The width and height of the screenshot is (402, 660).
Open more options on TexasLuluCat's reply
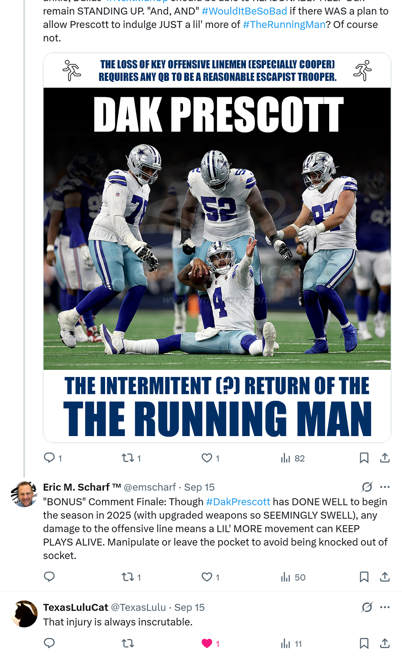click(385, 607)
